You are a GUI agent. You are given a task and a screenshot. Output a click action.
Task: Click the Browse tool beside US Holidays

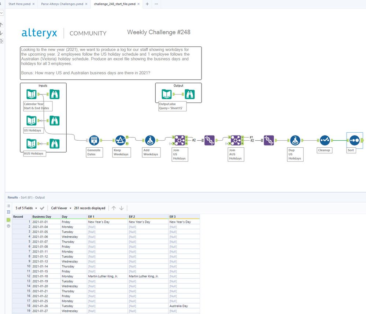[x=54, y=121]
